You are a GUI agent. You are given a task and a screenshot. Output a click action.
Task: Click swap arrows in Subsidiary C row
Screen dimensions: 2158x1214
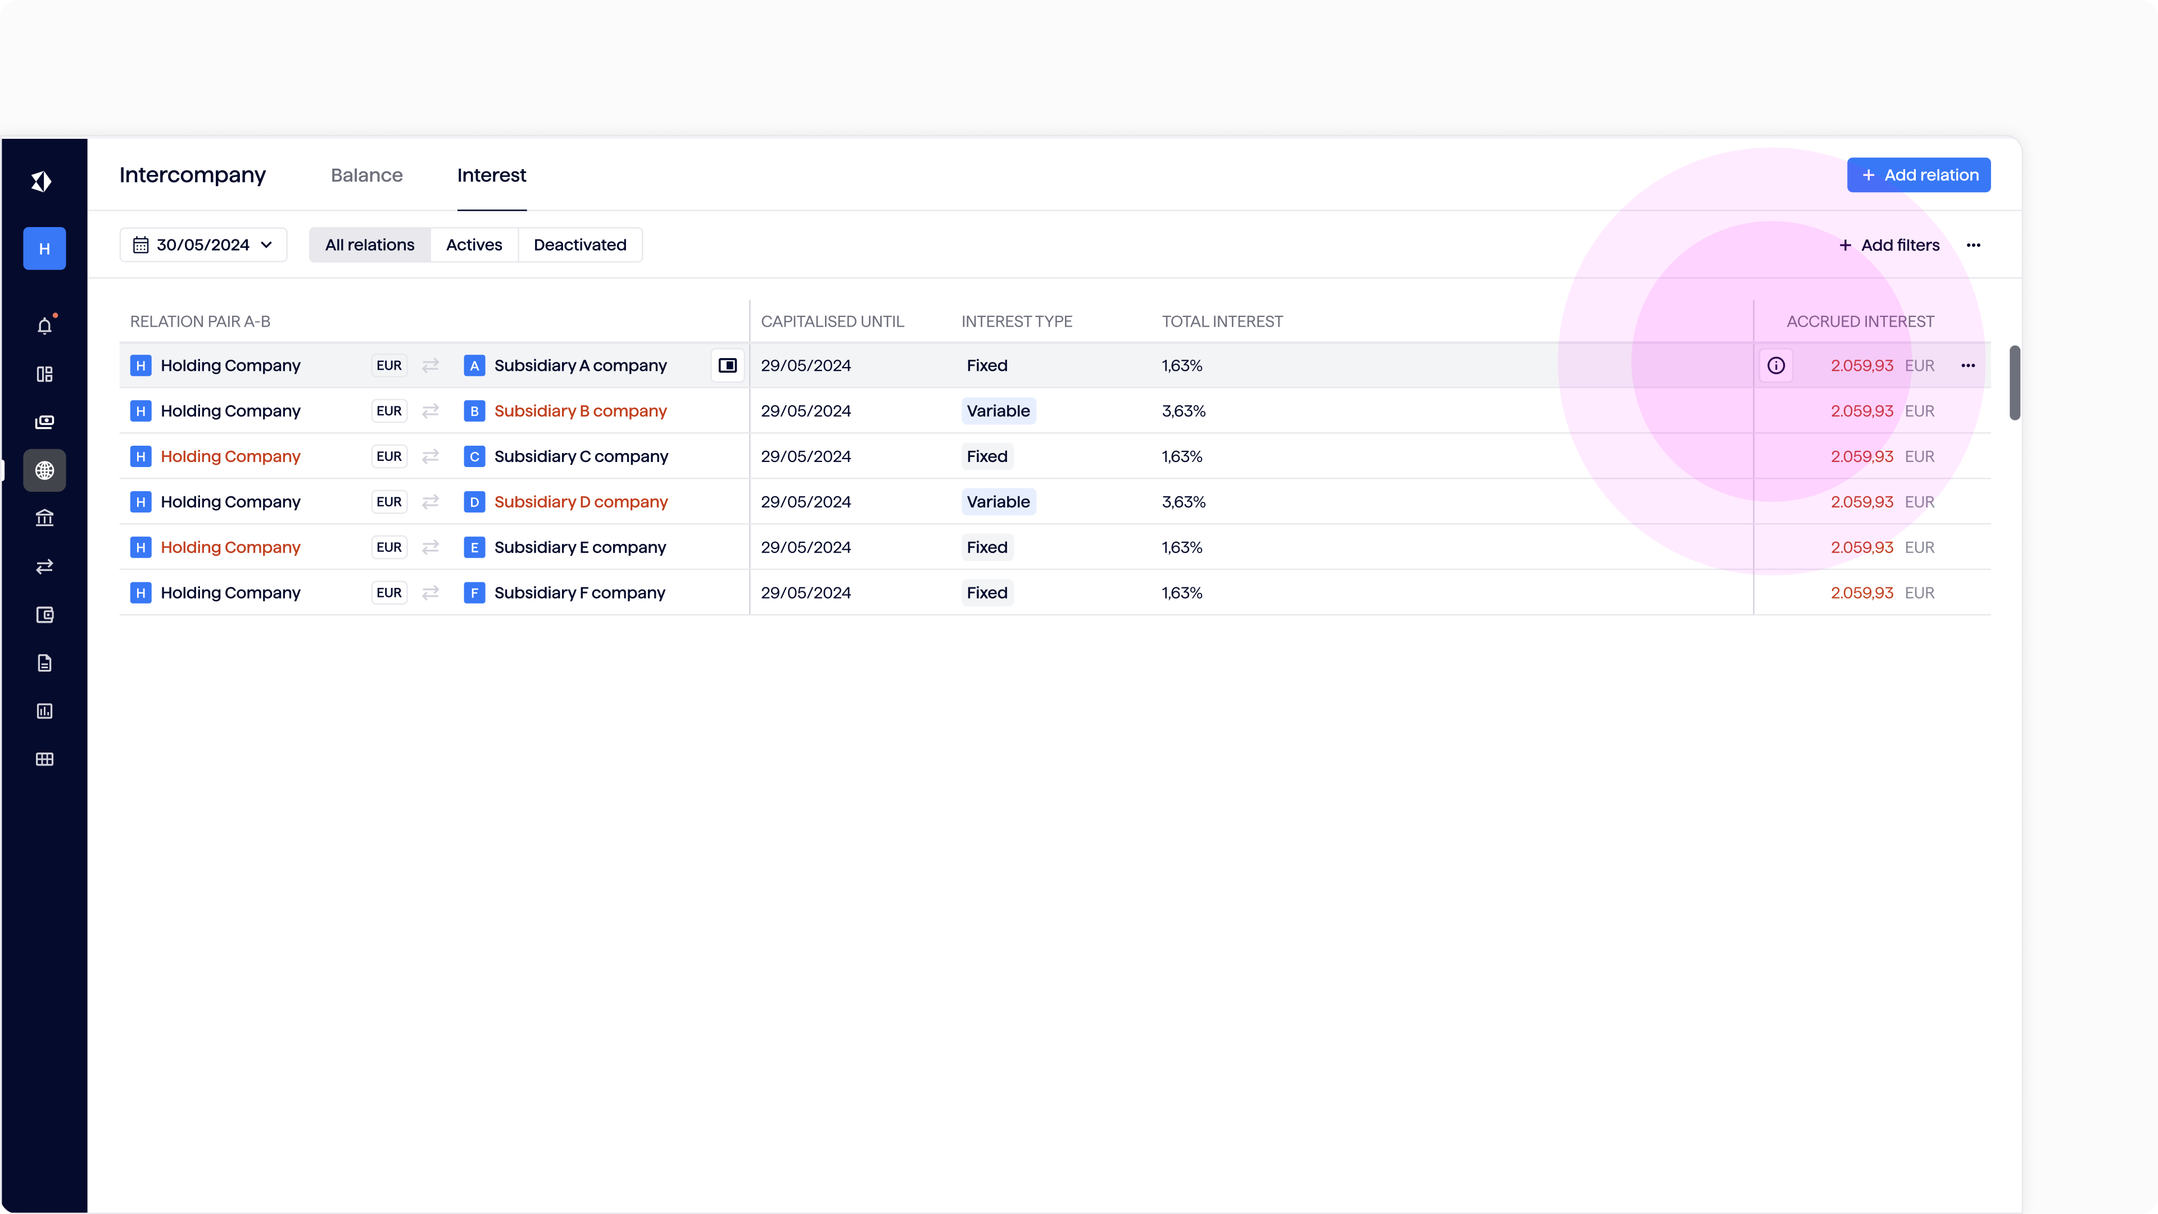tap(430, 456)
